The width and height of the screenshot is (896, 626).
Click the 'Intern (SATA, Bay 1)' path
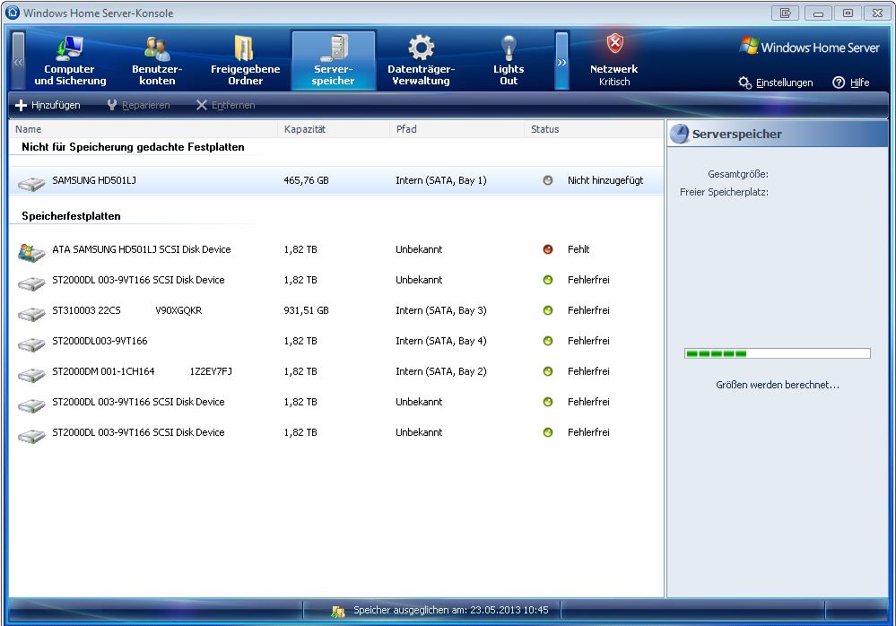[x=441, y=180]
